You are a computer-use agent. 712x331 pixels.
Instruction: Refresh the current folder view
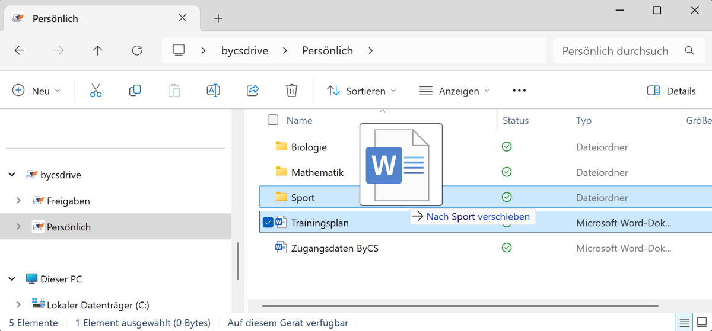coord(137,51)
